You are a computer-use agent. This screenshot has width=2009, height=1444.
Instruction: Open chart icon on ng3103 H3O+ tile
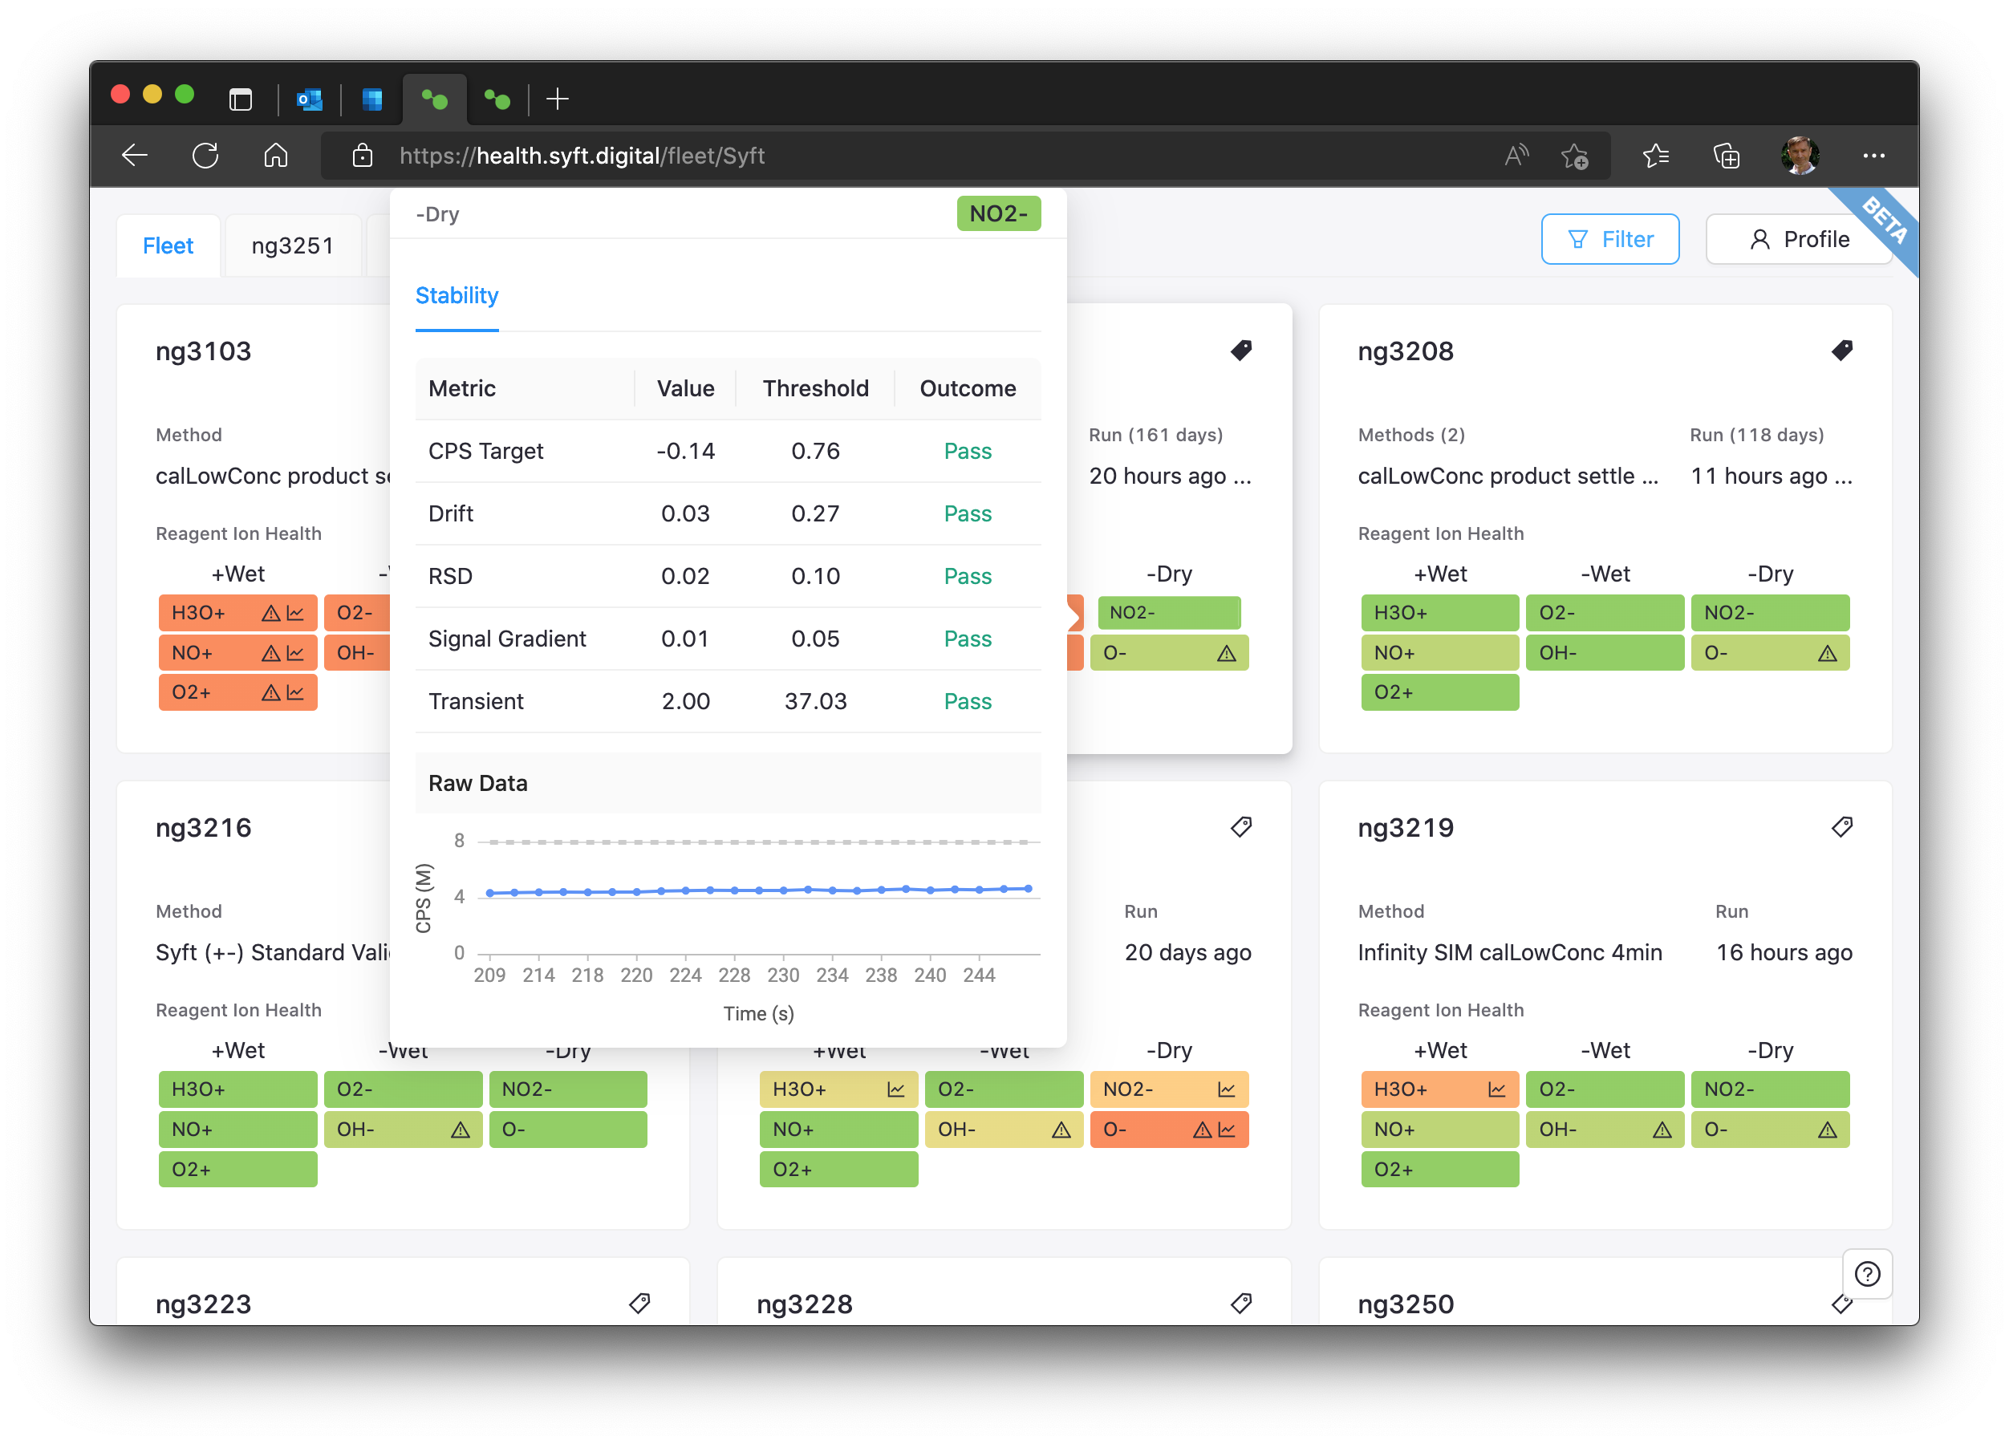[295, 613]
